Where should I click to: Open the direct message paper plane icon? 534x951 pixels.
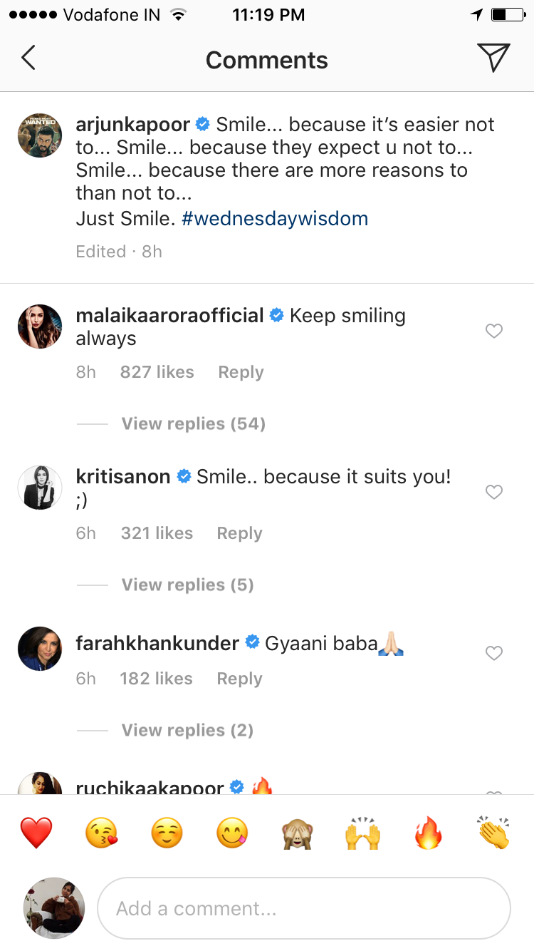coord(493,58)
